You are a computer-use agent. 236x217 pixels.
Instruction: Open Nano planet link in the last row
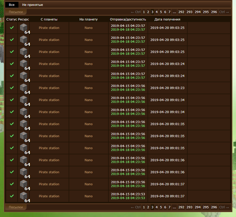pyautogui.click(x=88, y=196)
